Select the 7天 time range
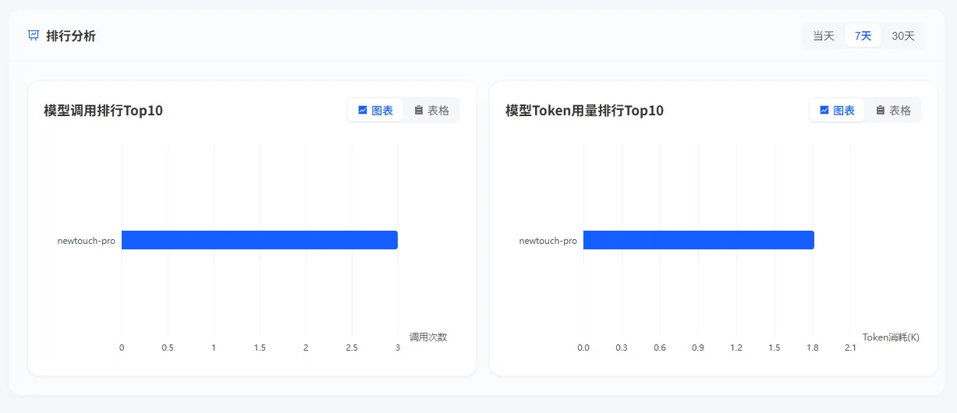The height and width of the screenshot is (413, 957). [x=863, y=36]
